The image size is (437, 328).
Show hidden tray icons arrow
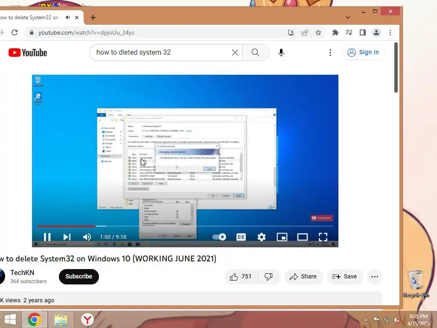(366, 320)
